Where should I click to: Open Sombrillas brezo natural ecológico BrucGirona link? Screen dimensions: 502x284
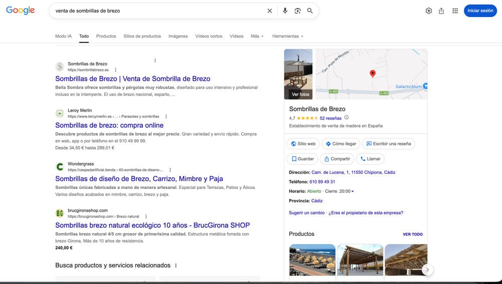tap(153, 225)
